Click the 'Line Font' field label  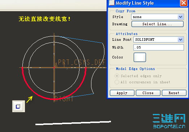122,40
